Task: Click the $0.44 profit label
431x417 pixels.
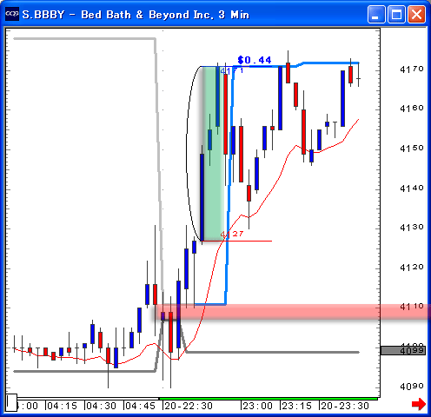Action: 255,60
